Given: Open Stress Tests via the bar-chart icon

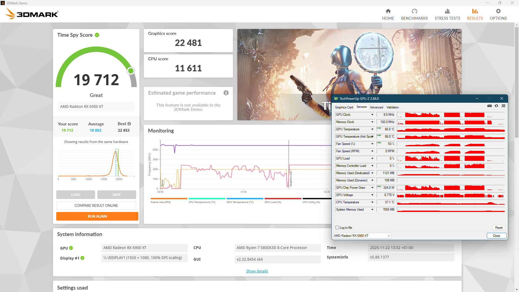Looking at the screenshot, I should 447,11.
